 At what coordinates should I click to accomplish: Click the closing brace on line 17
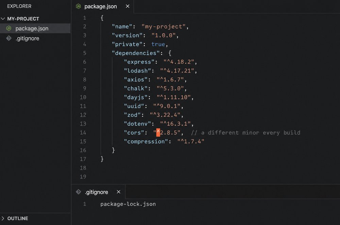coord(102,159)
